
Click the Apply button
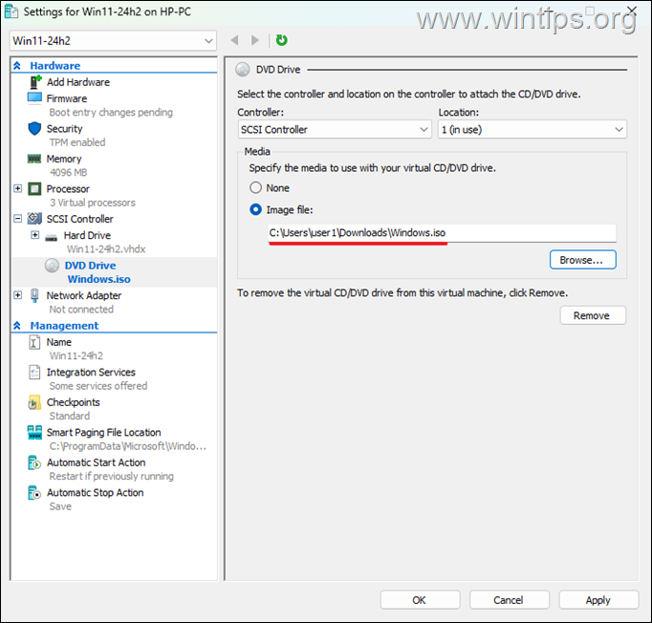[x=598, y=600]
